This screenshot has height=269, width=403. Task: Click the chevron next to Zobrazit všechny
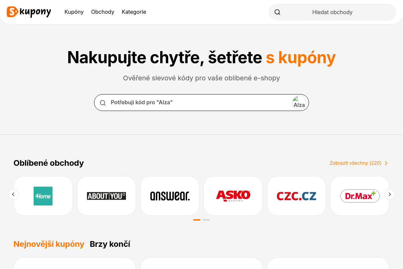coord(386,163)
